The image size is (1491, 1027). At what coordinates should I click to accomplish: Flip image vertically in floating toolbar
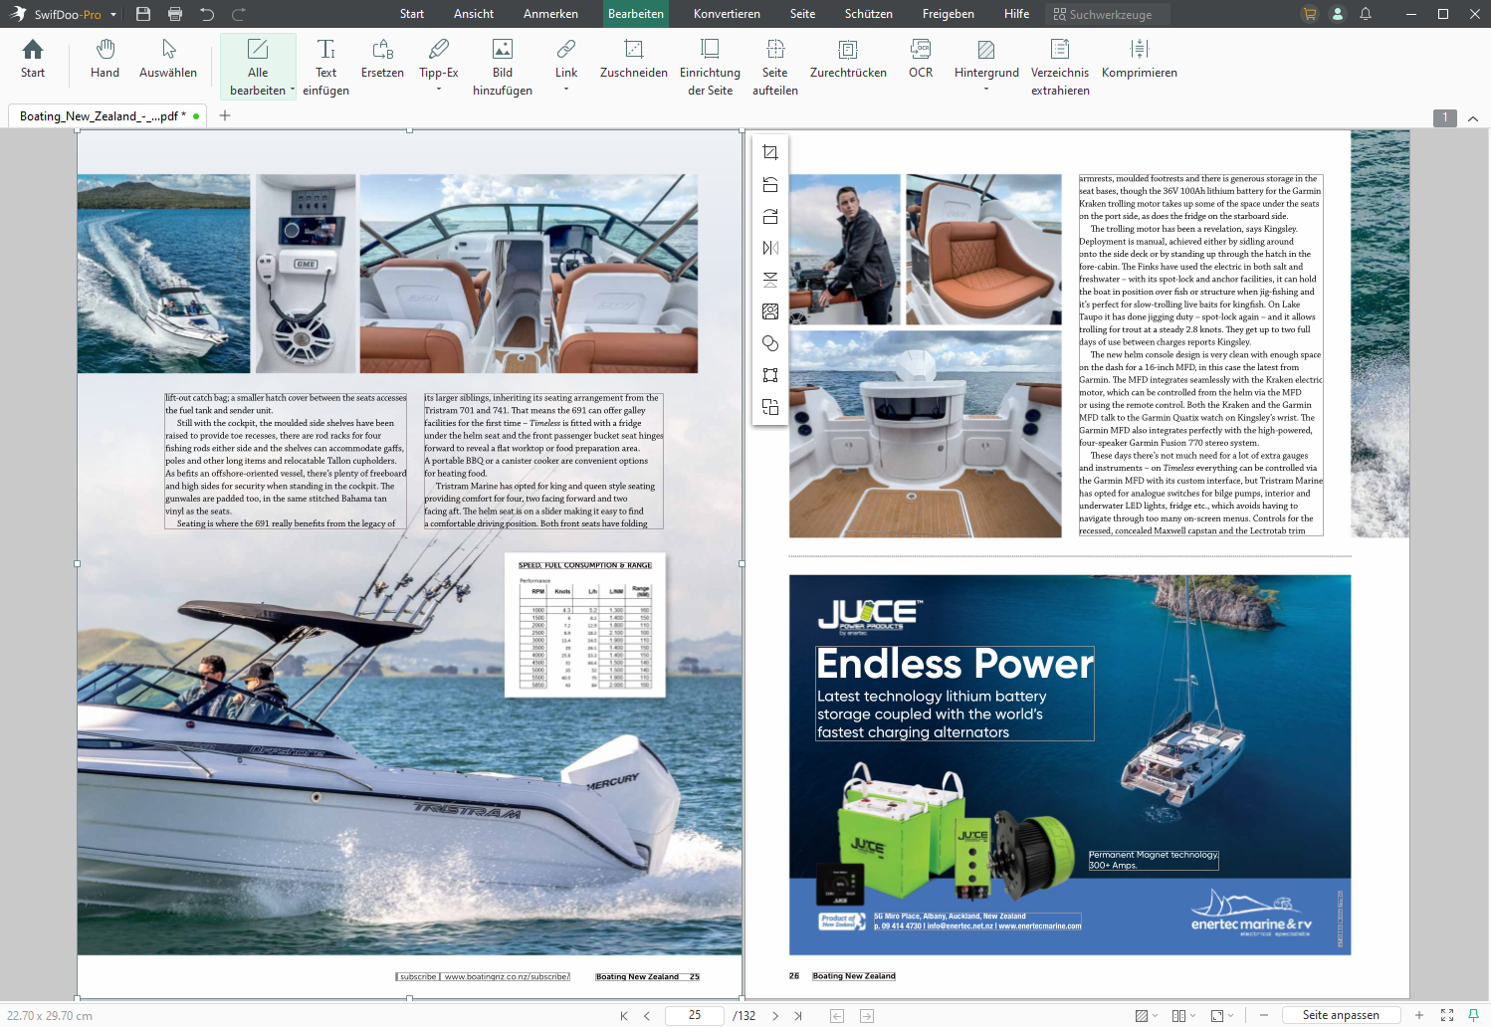[770, 280]
